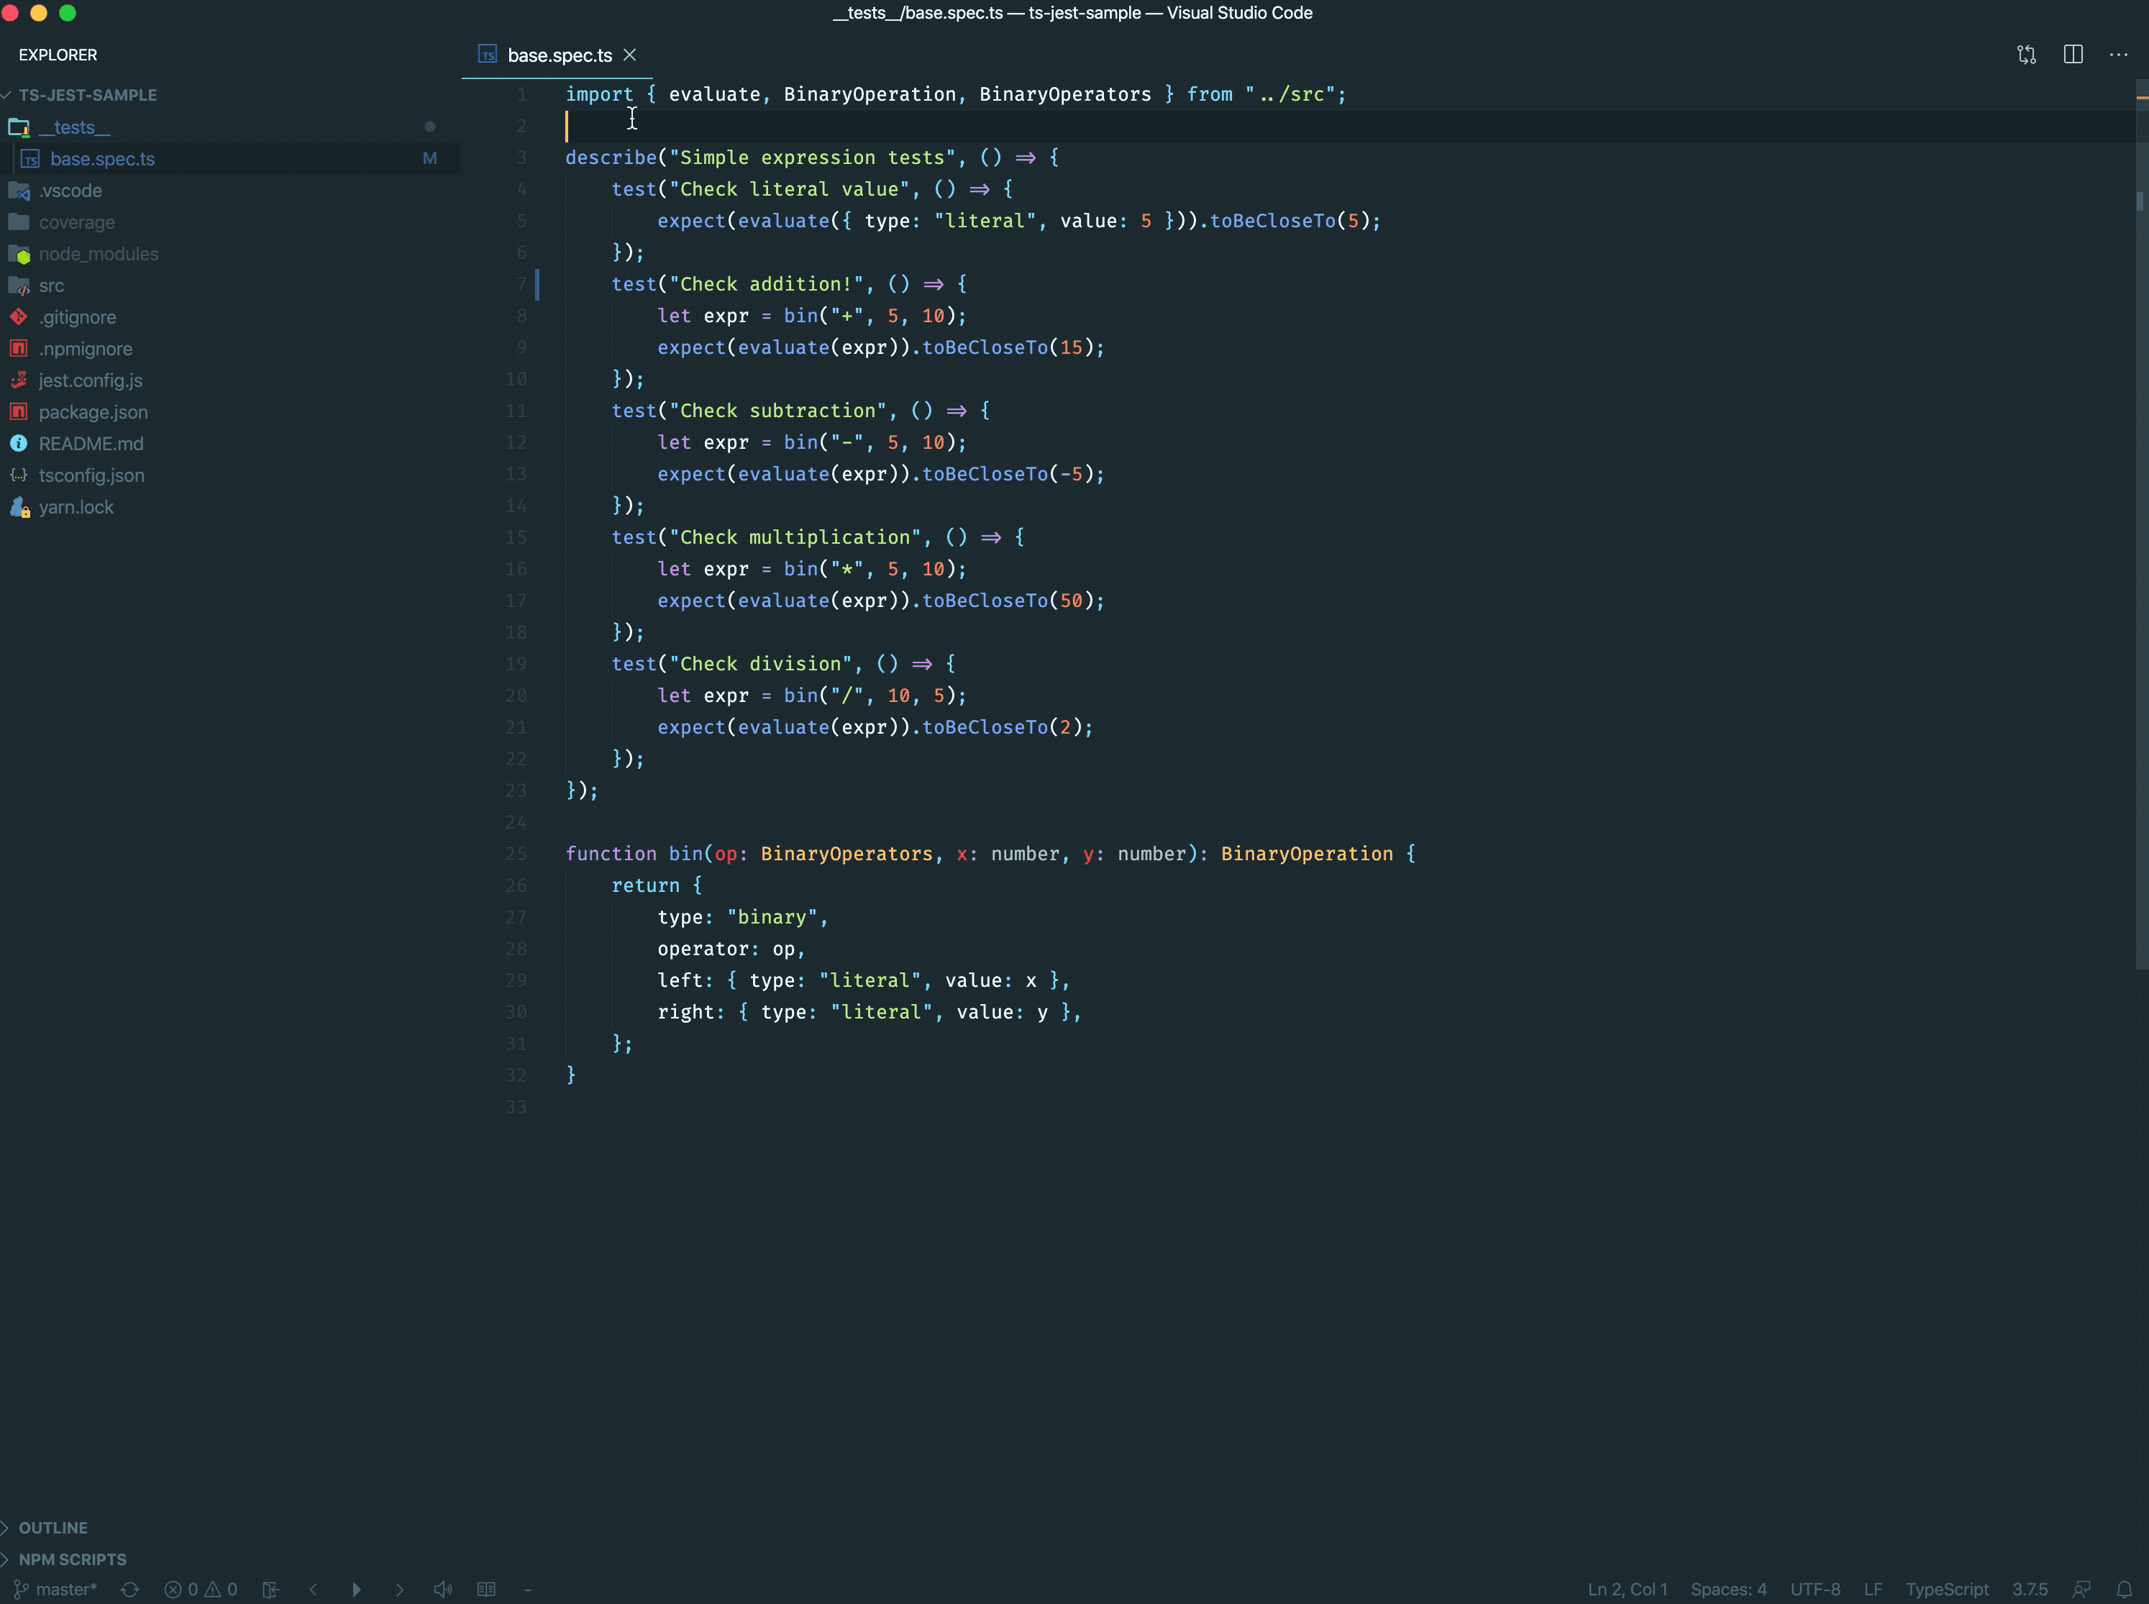Split the editor to the right
Image resolution: width=2149 pixels, height=1604 pixels.
(2073, 55)
